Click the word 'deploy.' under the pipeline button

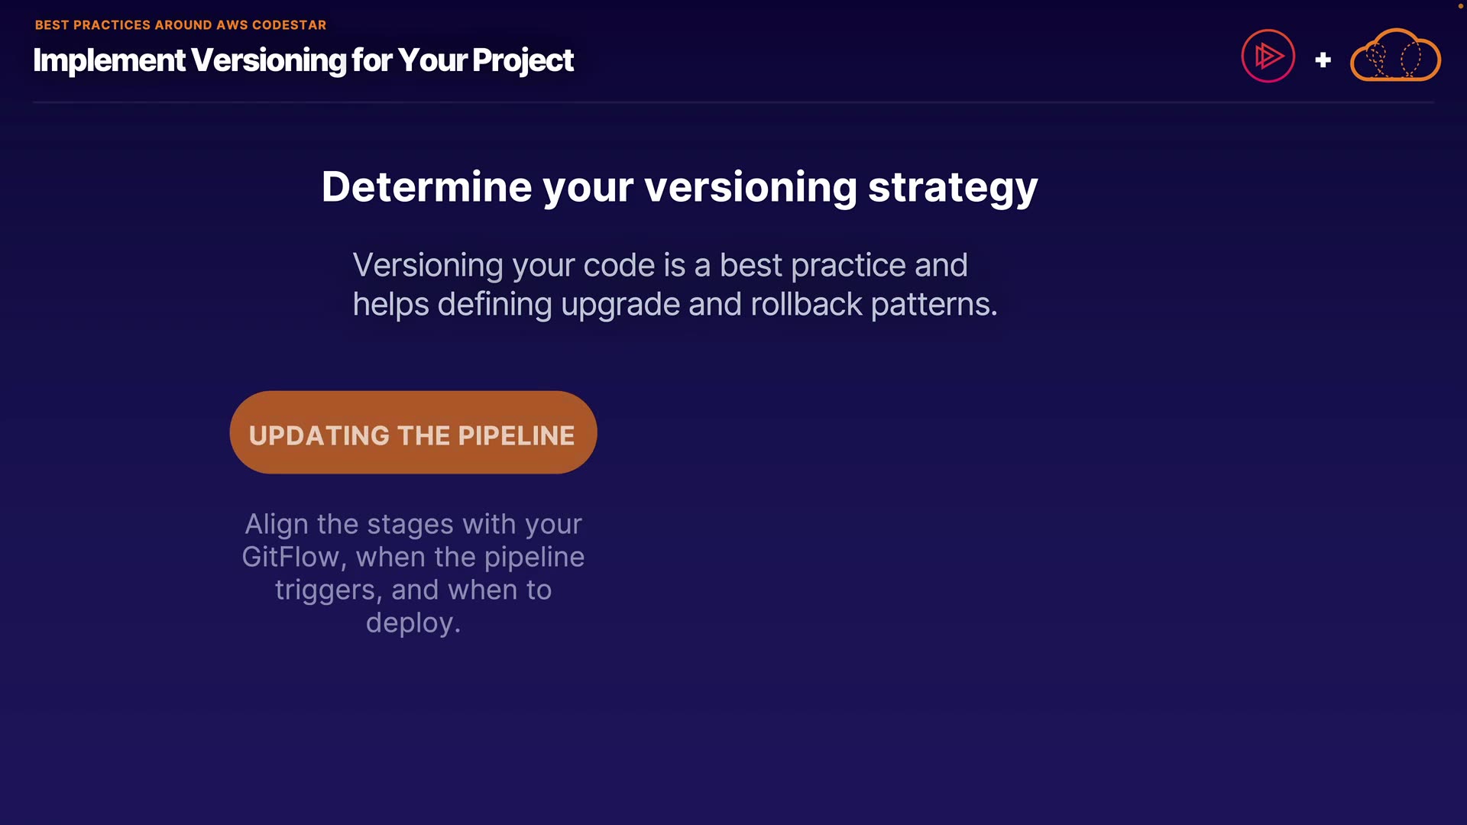coord(413,623)
